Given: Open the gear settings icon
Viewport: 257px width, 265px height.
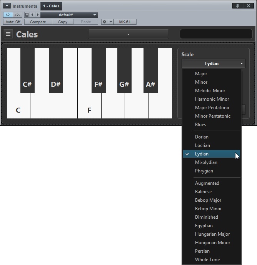Looking at the screenshot, I should pyautogui.click(x=105, y=22).
